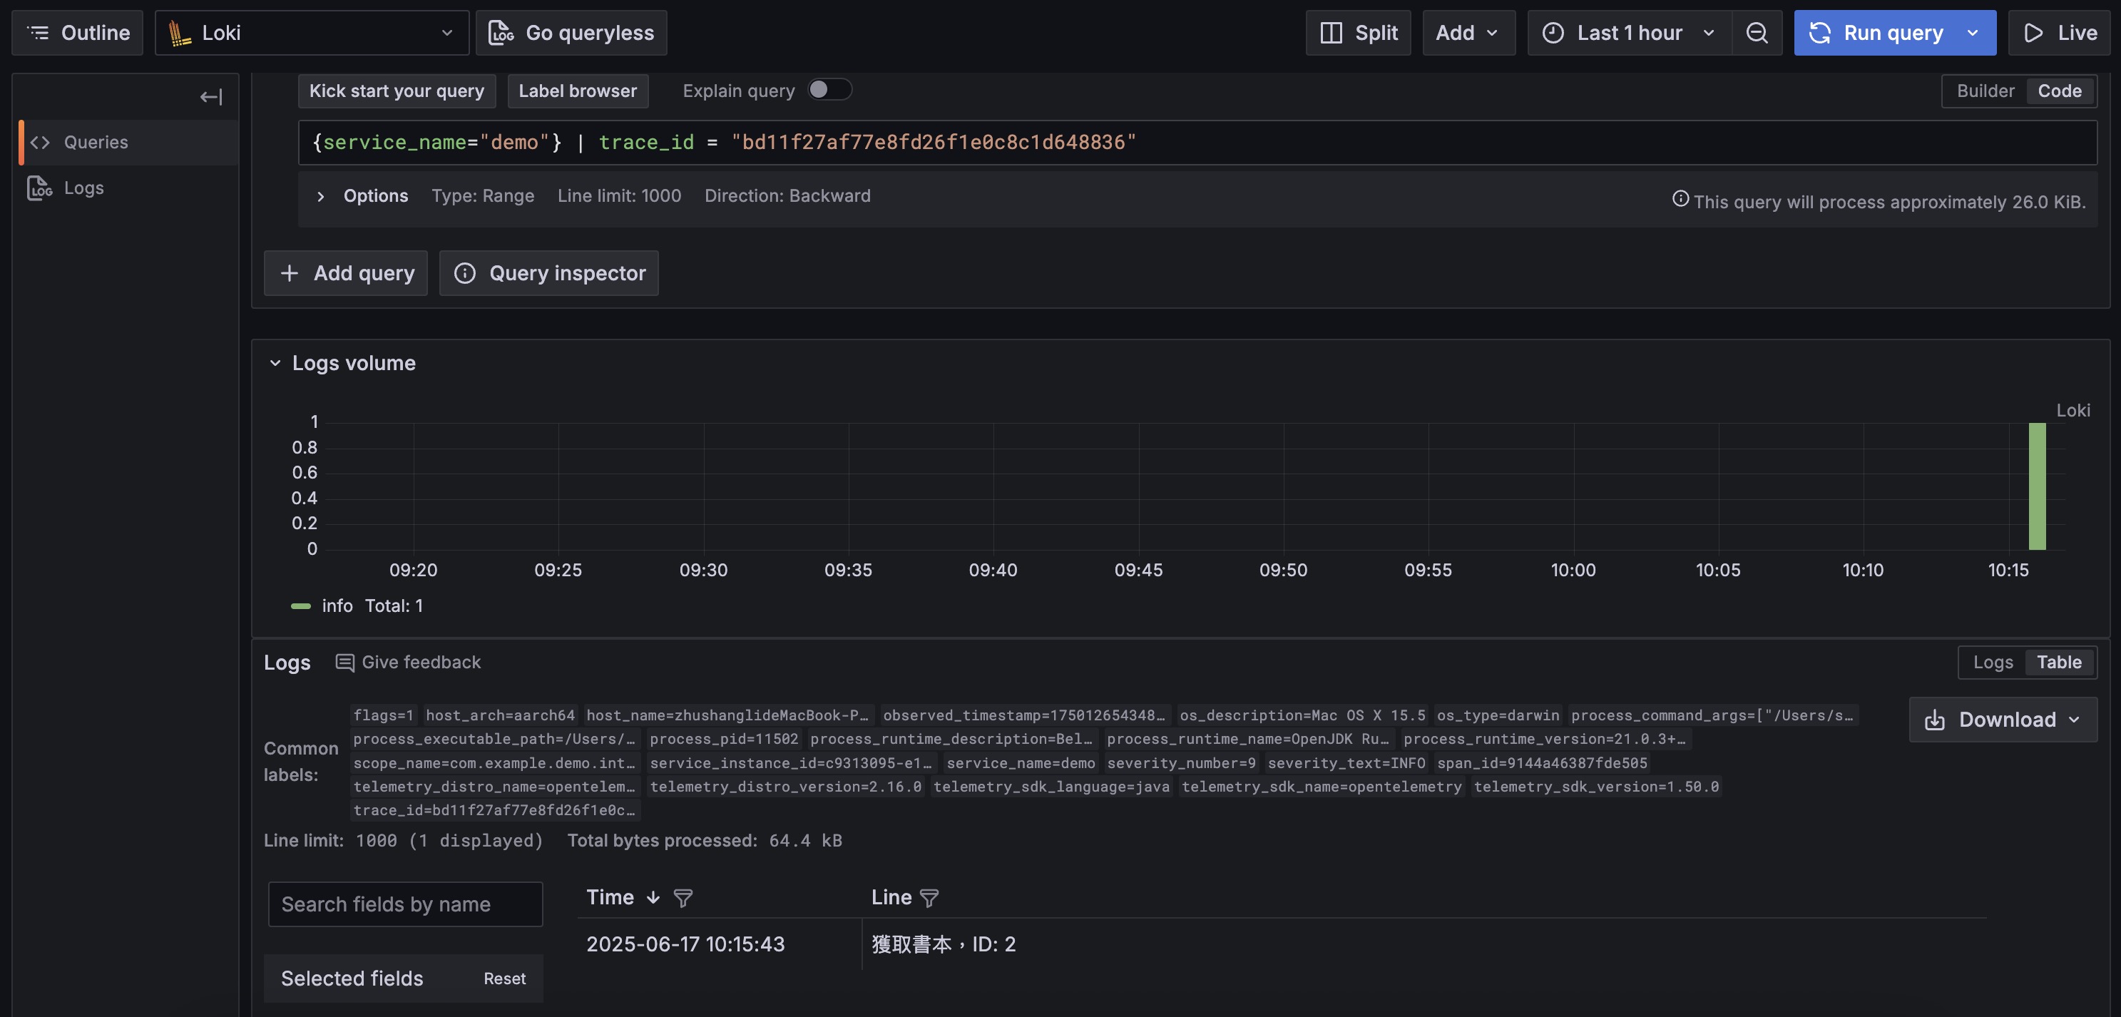The image size is (2121, 1017).
Task: Open the Loki data source dropdown
Action: click(311, 33)
